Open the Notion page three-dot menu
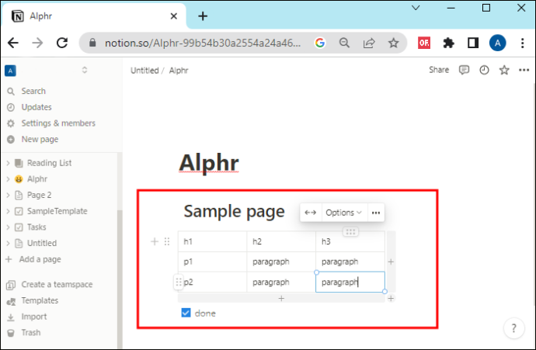Image resolution: width=536 pixels, height=350 pixels. point(524,70)
